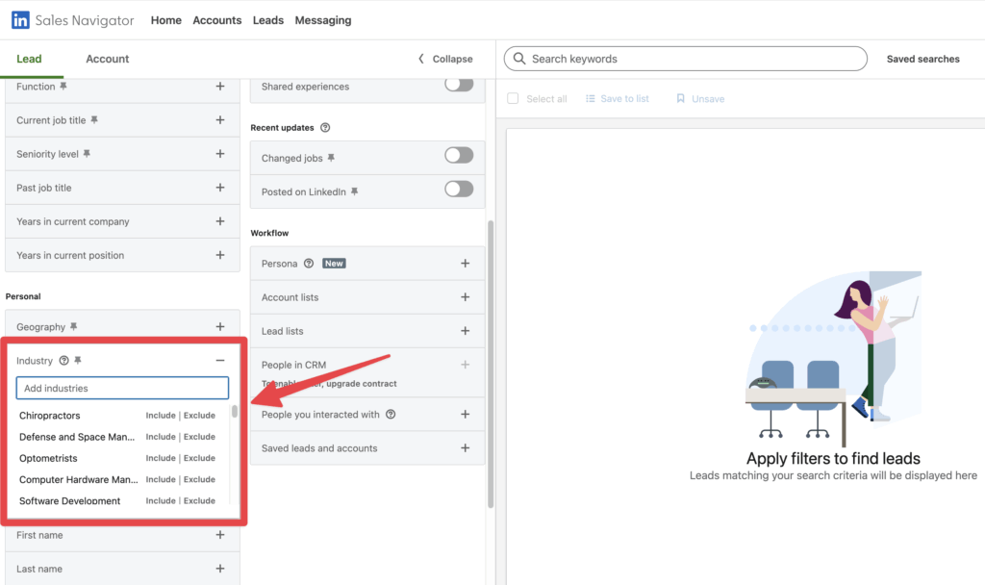This screenshot has width=985, height=585.
Task: Expand the Account lists section
Action: [x=466, y=296]
